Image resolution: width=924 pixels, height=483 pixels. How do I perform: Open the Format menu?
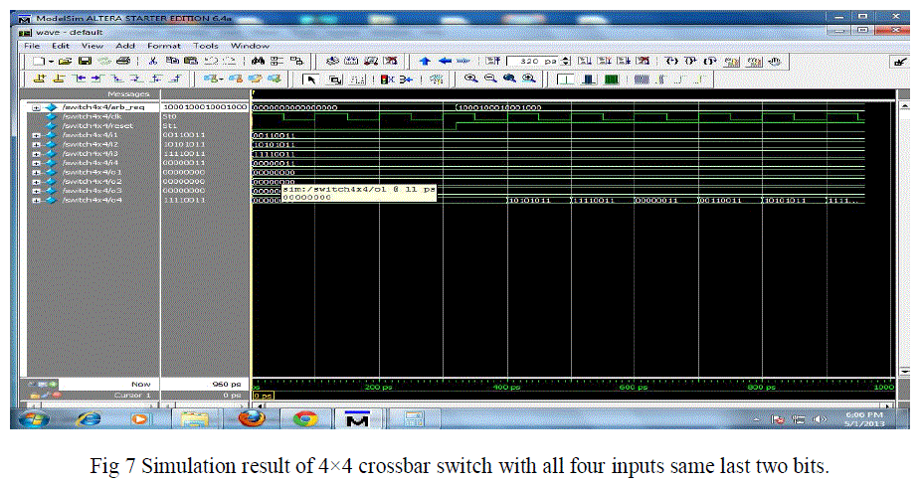tap(164, 46)
